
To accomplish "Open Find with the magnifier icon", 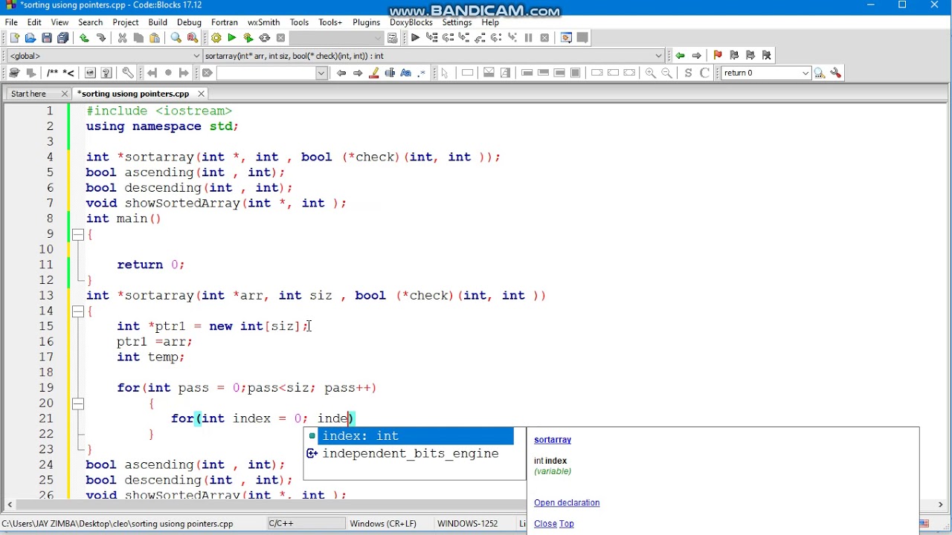I will [x=176, y=38].
